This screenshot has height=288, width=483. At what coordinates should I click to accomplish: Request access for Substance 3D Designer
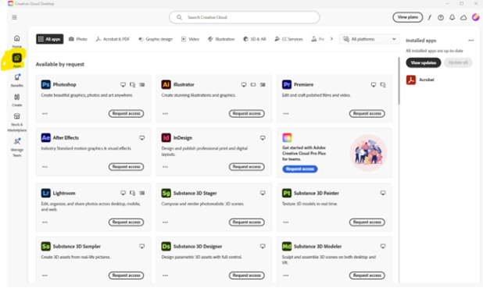247,276
